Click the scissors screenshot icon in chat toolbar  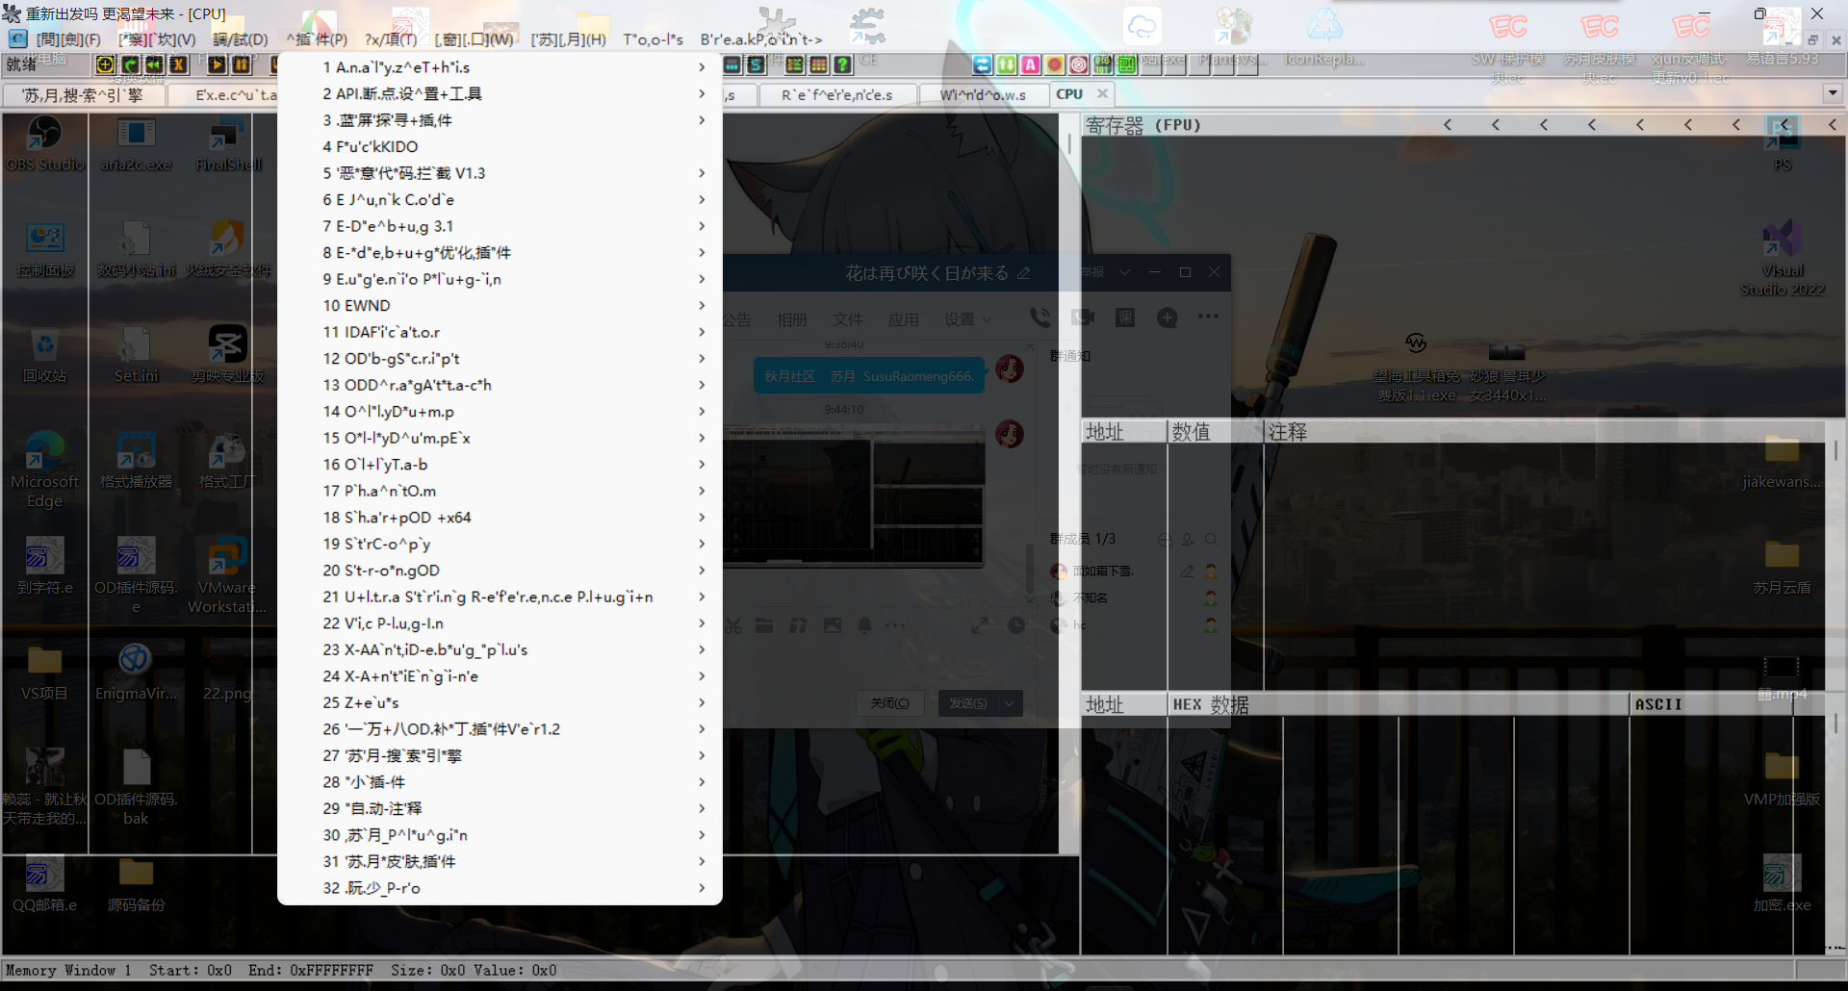point(733,625)
